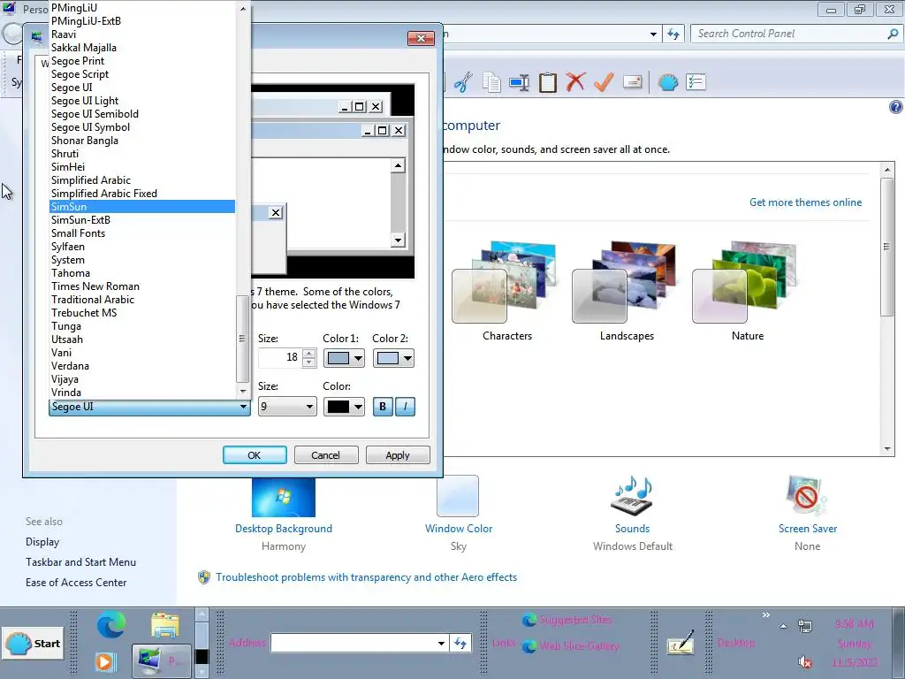Screen dimensions: 905x679
Task: Click the Paste clipboard icon in toolbar
Action: (547, 82)
